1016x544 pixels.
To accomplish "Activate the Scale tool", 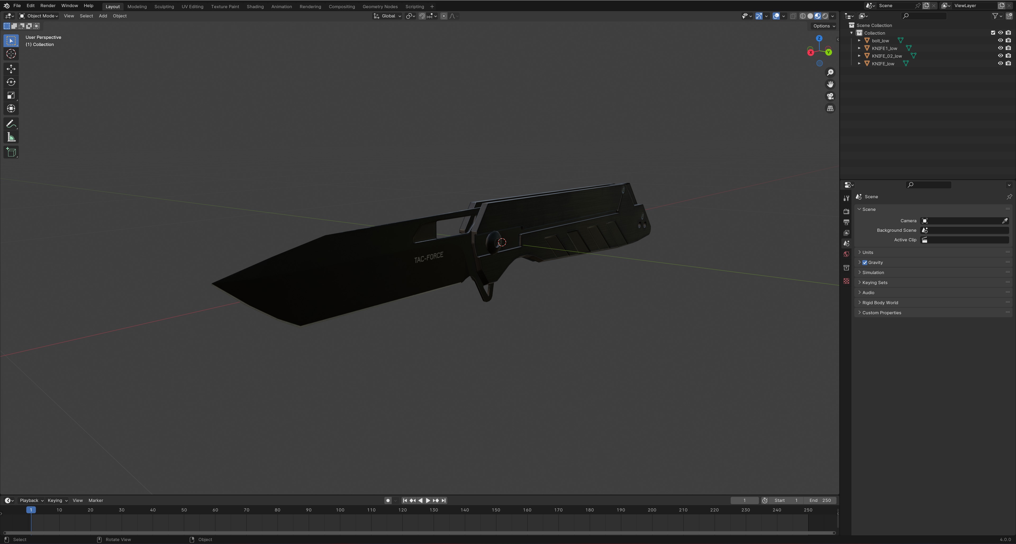I will [11, 95].
